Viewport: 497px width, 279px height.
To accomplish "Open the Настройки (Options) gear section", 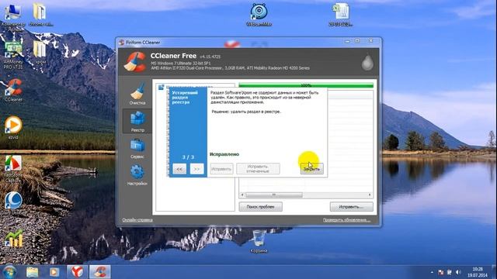I will point(137,174).
